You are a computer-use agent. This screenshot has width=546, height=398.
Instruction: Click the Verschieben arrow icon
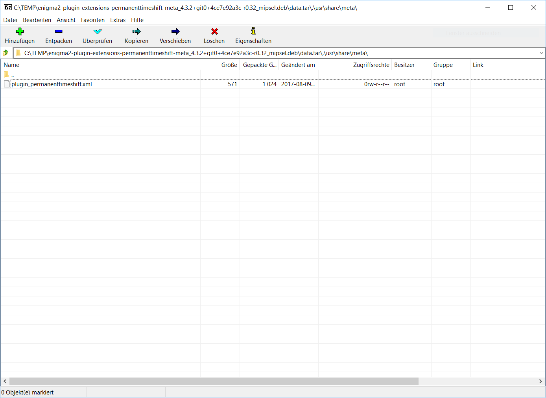tap(175, 31)
